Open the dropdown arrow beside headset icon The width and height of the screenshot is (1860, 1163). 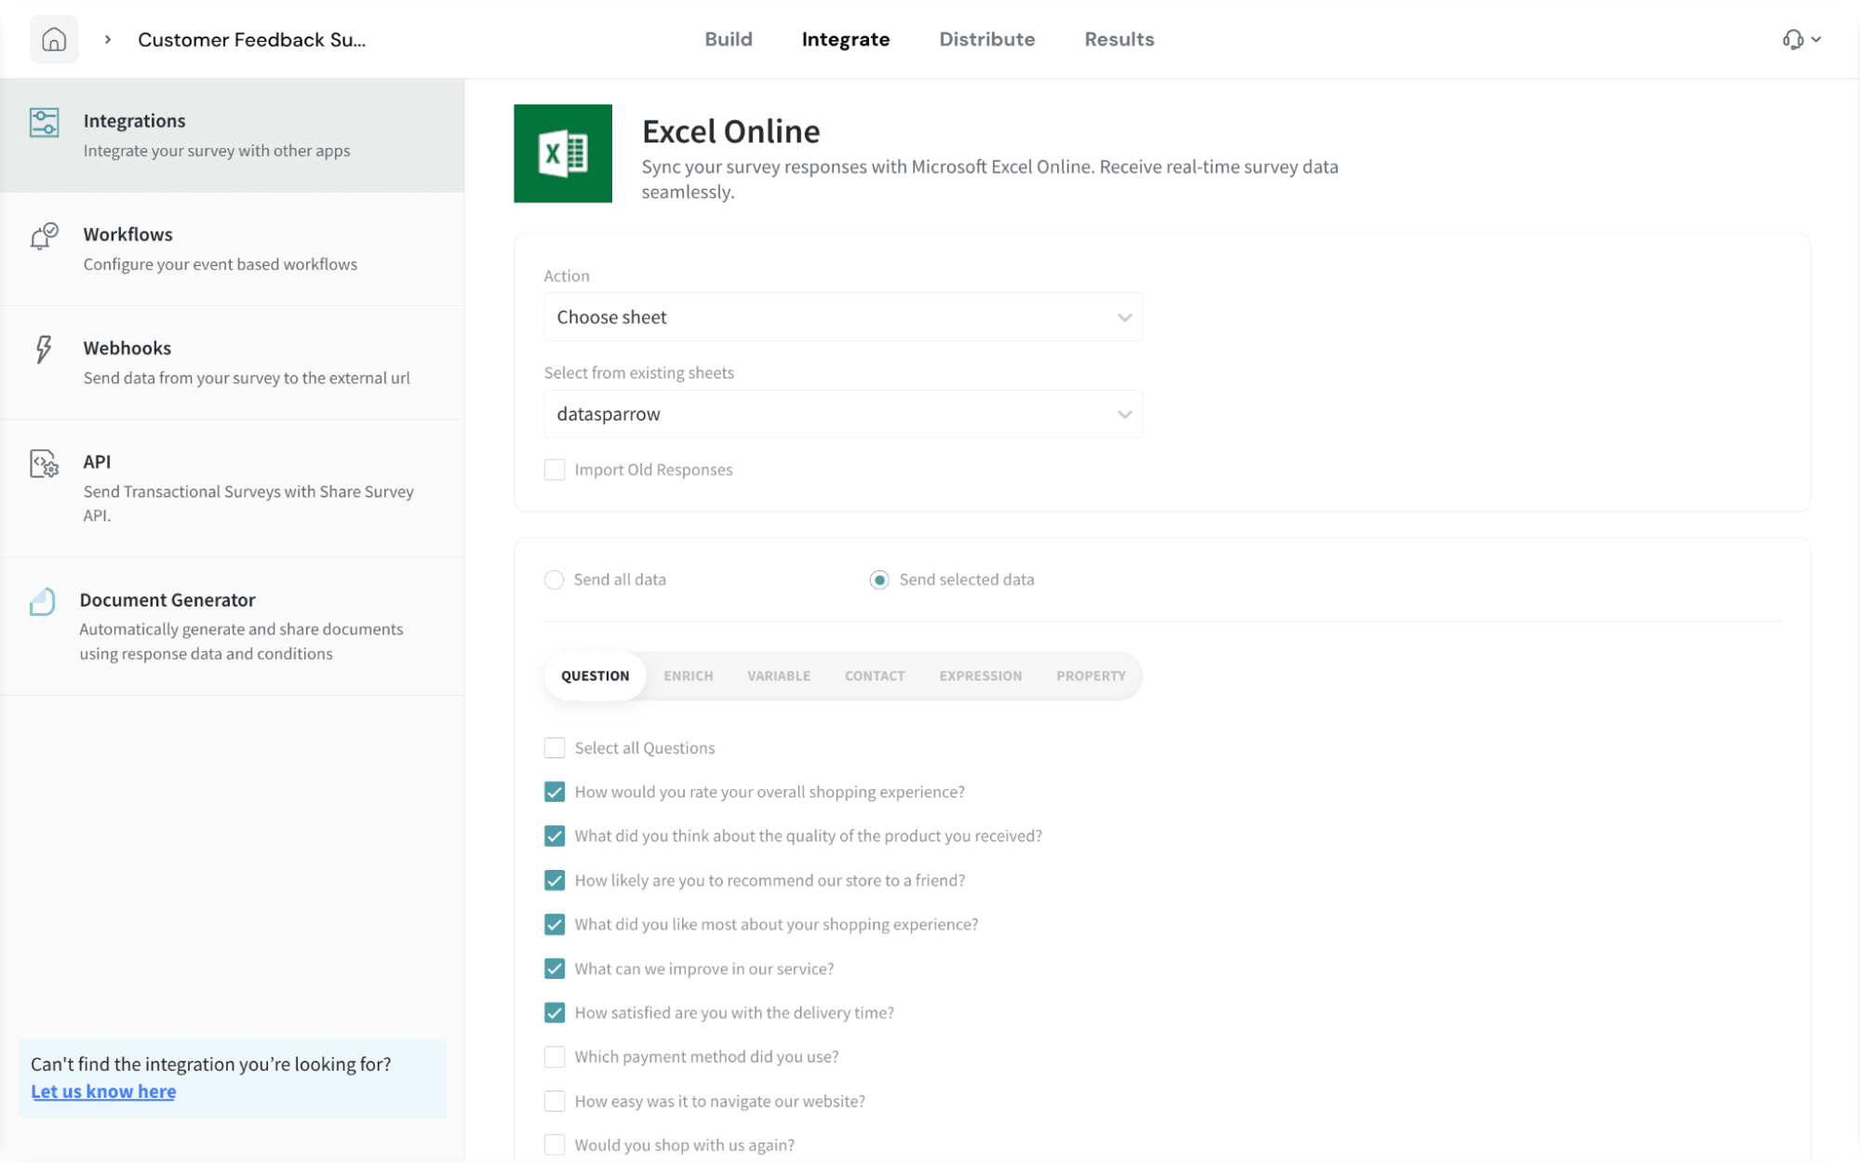pyautogui.click(x=1815, y=39)
